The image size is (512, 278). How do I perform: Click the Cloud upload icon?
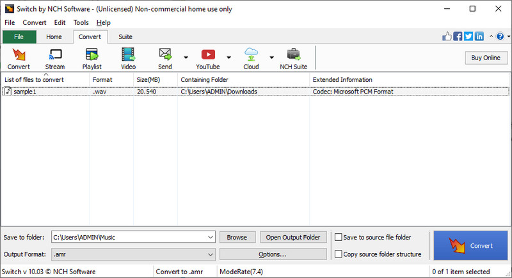(x=251, y=54)
